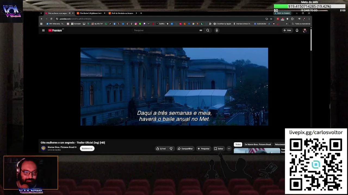Open the Darkflix bookmark
This screenshot has width=348, height=195.
click(160, 24)
